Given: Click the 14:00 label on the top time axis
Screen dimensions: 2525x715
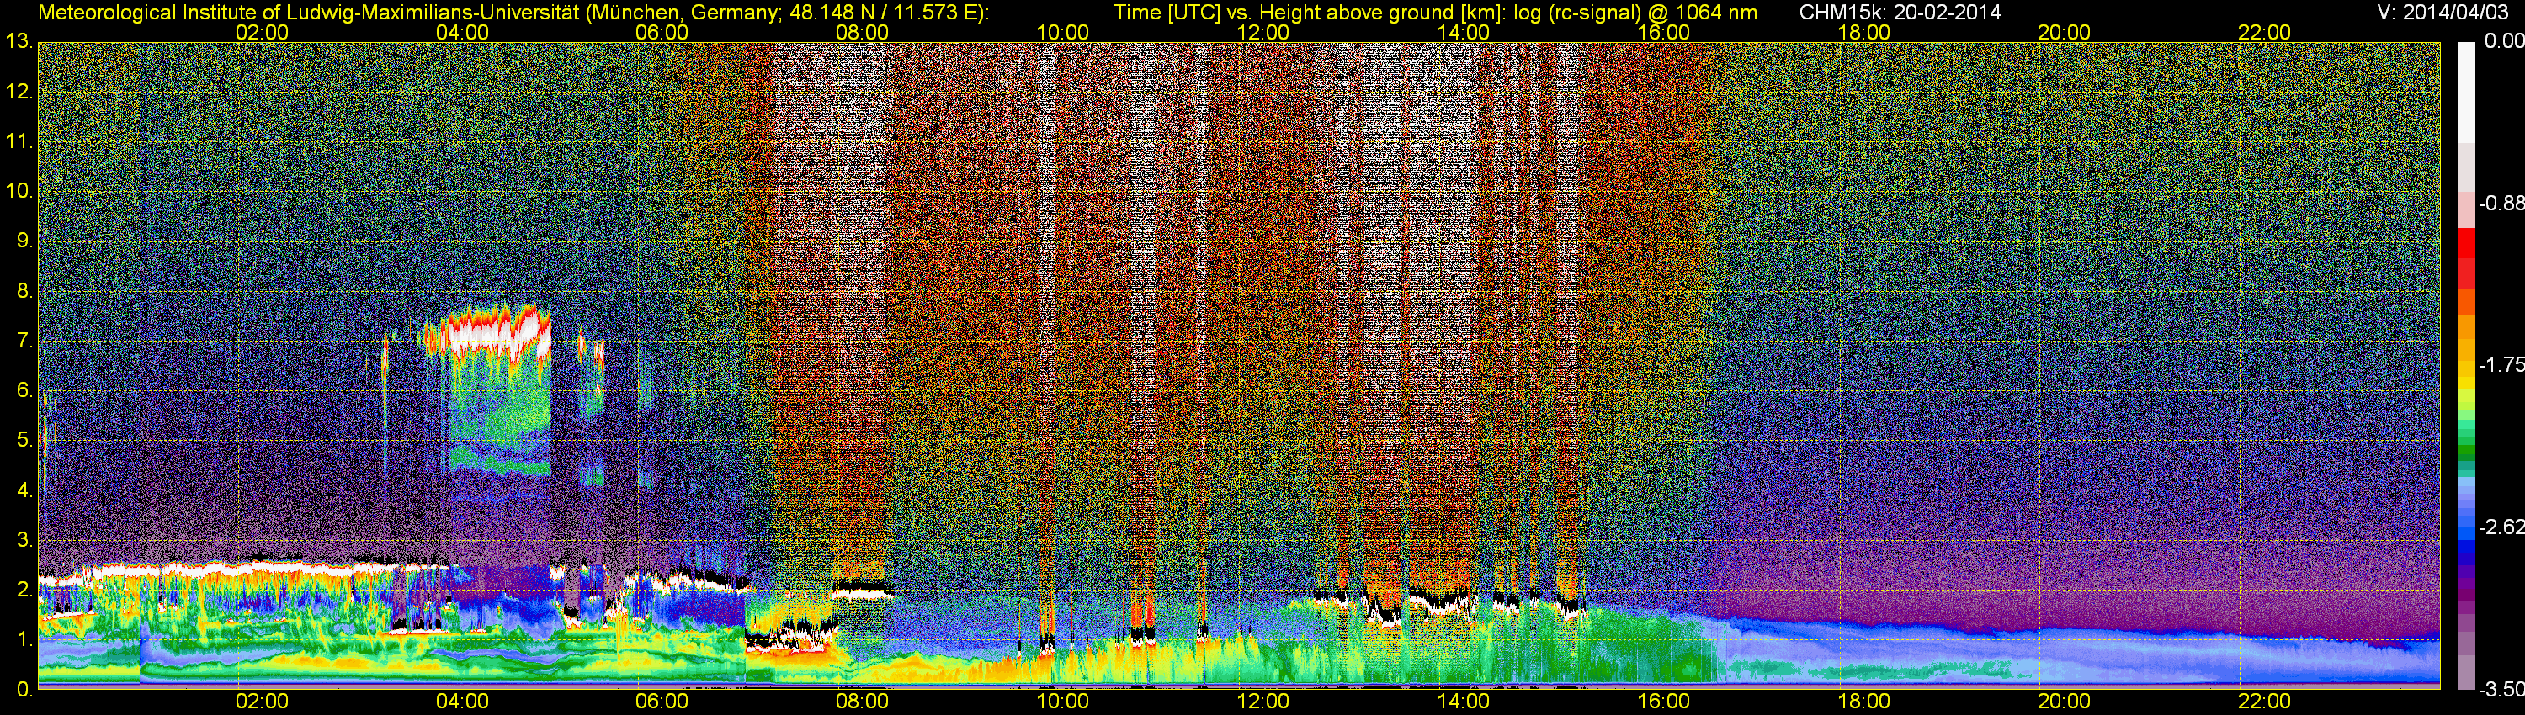Looking at the screenshot, I should pyautogui.click(x=1464, y=32).
